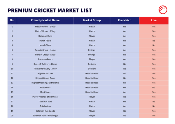Click 'Runs off Delivery - Away' market name

click(45, 69)
